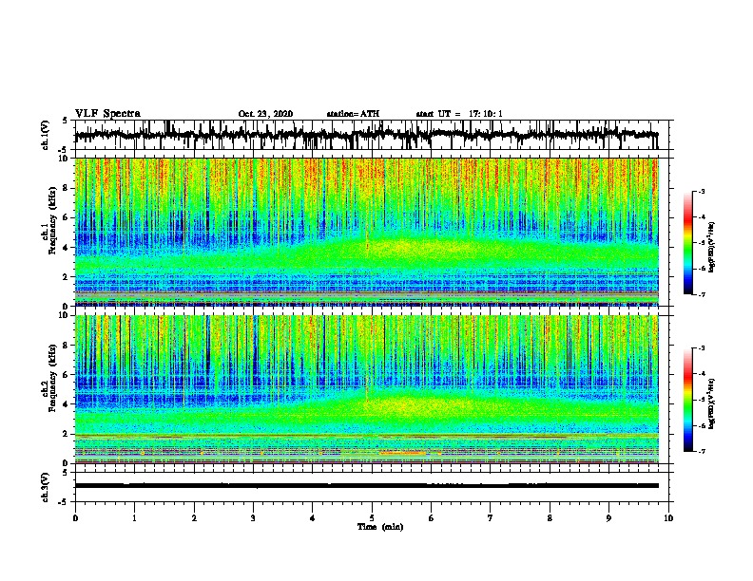
Task: Click the "-3" label on ch.1 color bar
Action: coord(702,191)
